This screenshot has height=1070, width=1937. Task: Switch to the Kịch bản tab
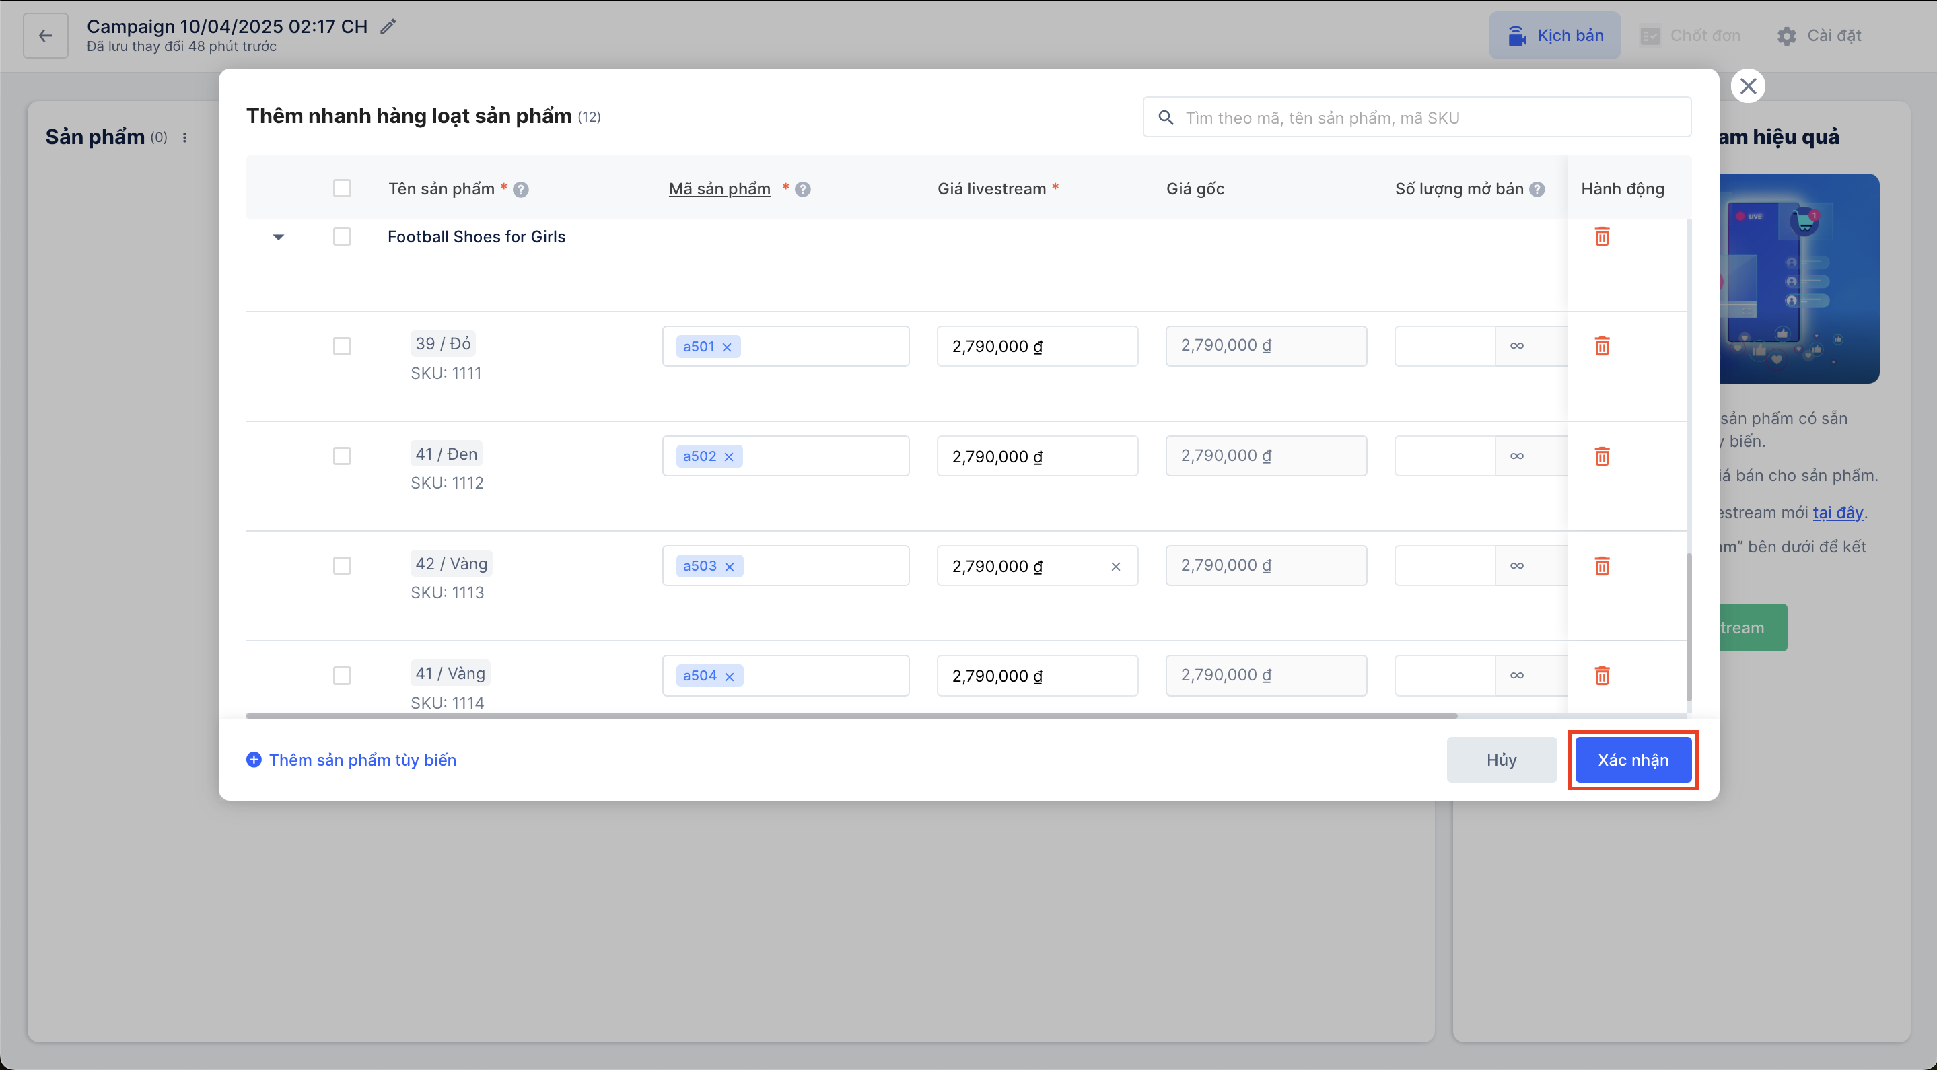(x=1554, y=36)
